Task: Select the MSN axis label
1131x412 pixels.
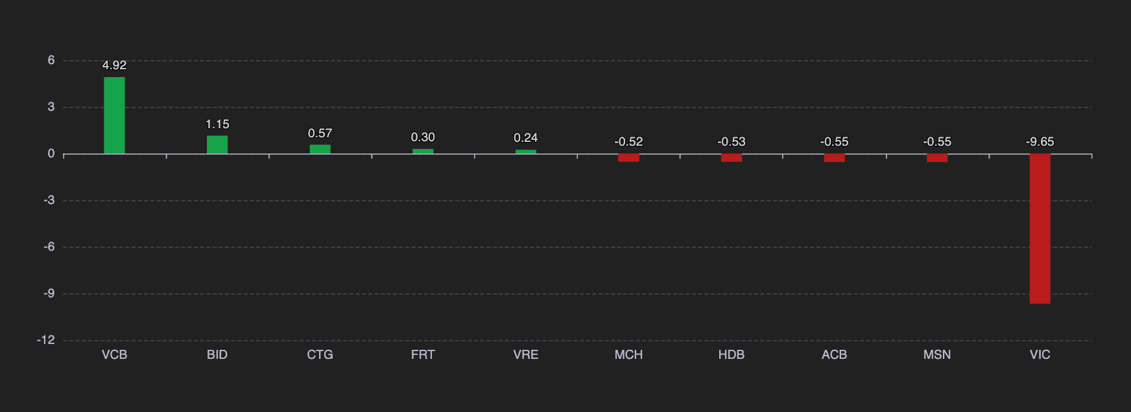Action: 937,355
